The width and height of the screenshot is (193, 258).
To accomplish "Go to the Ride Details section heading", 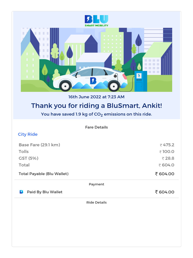I will [96, 202].
